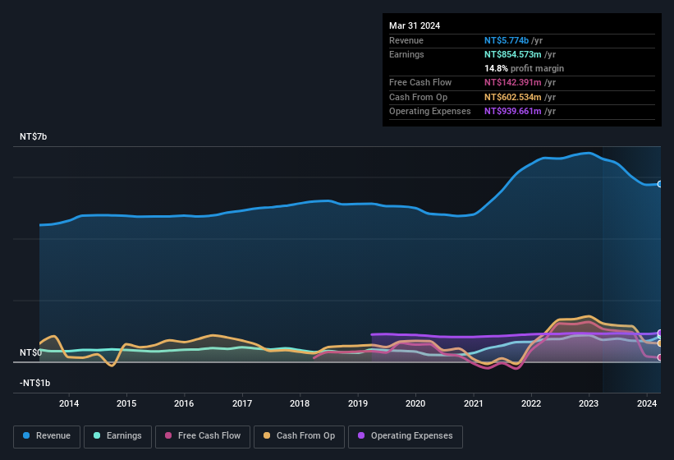Click the 2020 label on the x-axis

pyautogui.click(x=415, y=403)
